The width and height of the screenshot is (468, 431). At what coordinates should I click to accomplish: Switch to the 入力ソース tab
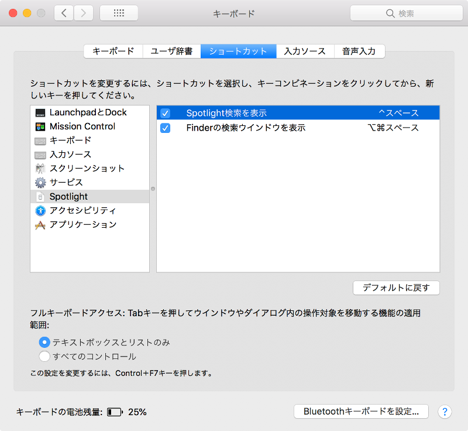305,52
